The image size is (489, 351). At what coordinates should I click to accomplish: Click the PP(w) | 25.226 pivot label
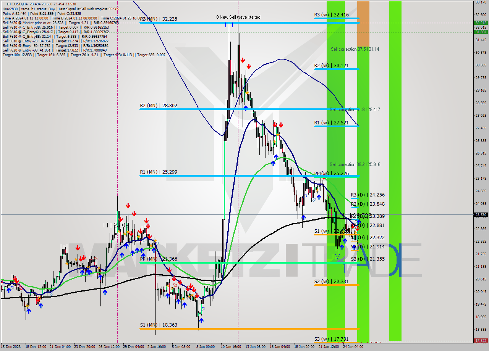[x=331, y=173]
